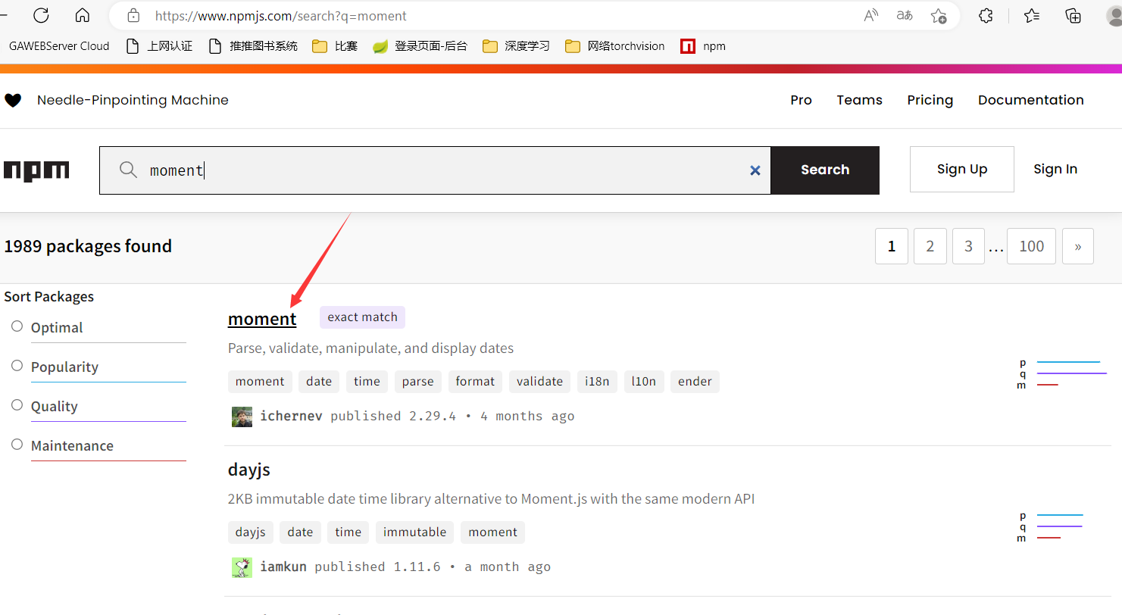Click the Sign Up button
Viewport: 1122px width, 615px height.
[962, 169]
